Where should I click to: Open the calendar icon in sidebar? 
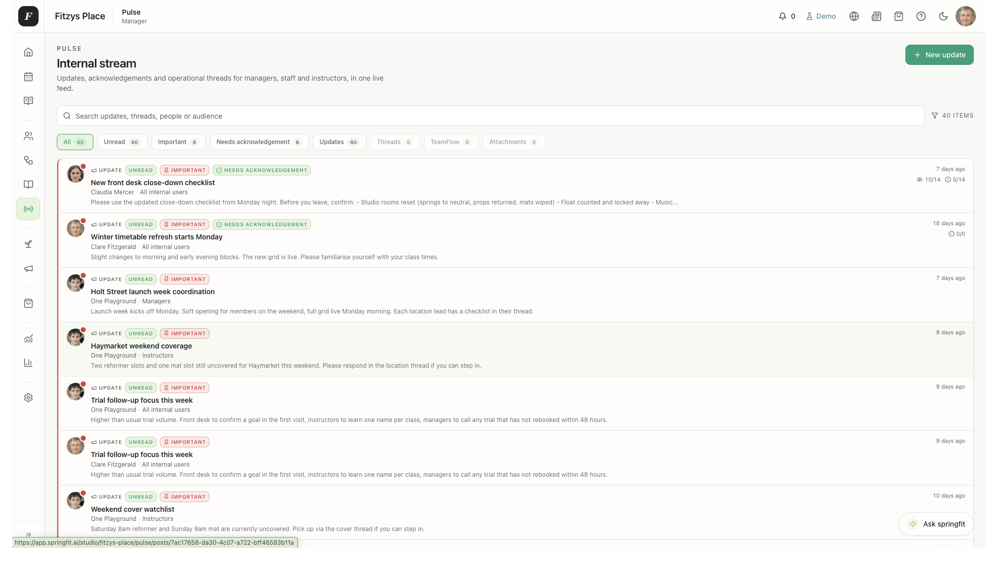(28, 77)
